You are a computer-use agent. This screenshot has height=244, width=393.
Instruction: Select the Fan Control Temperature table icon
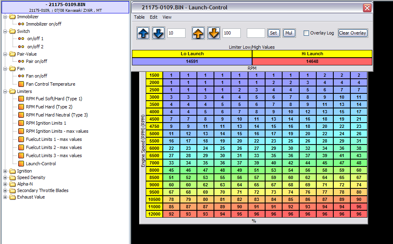tap(21, 84)
